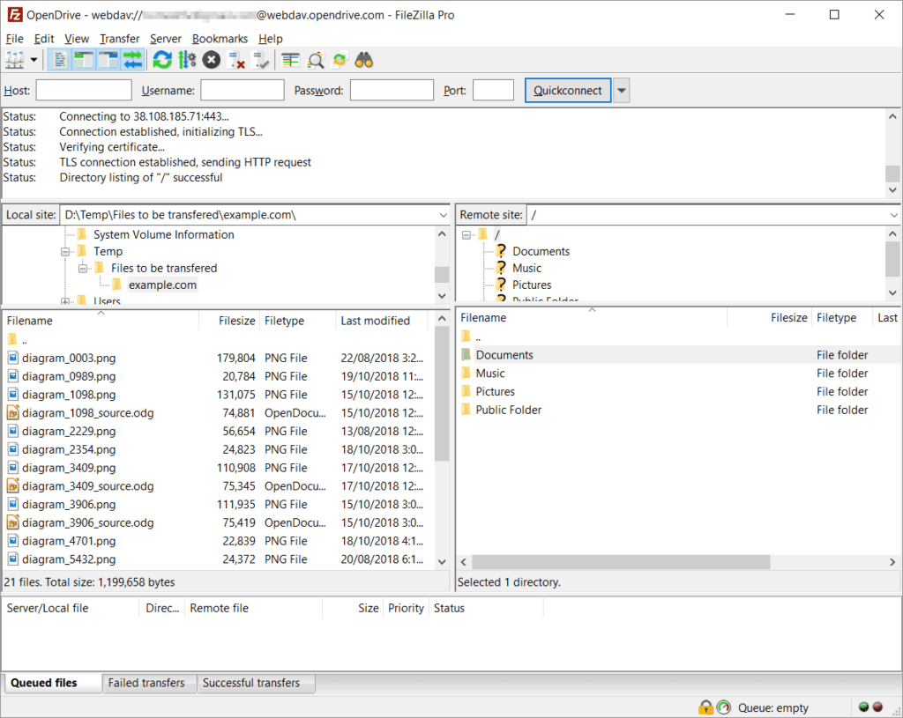Click the disconnect from server icon
The width and height of the screenshot is (903, 718).
coord(236,60)
